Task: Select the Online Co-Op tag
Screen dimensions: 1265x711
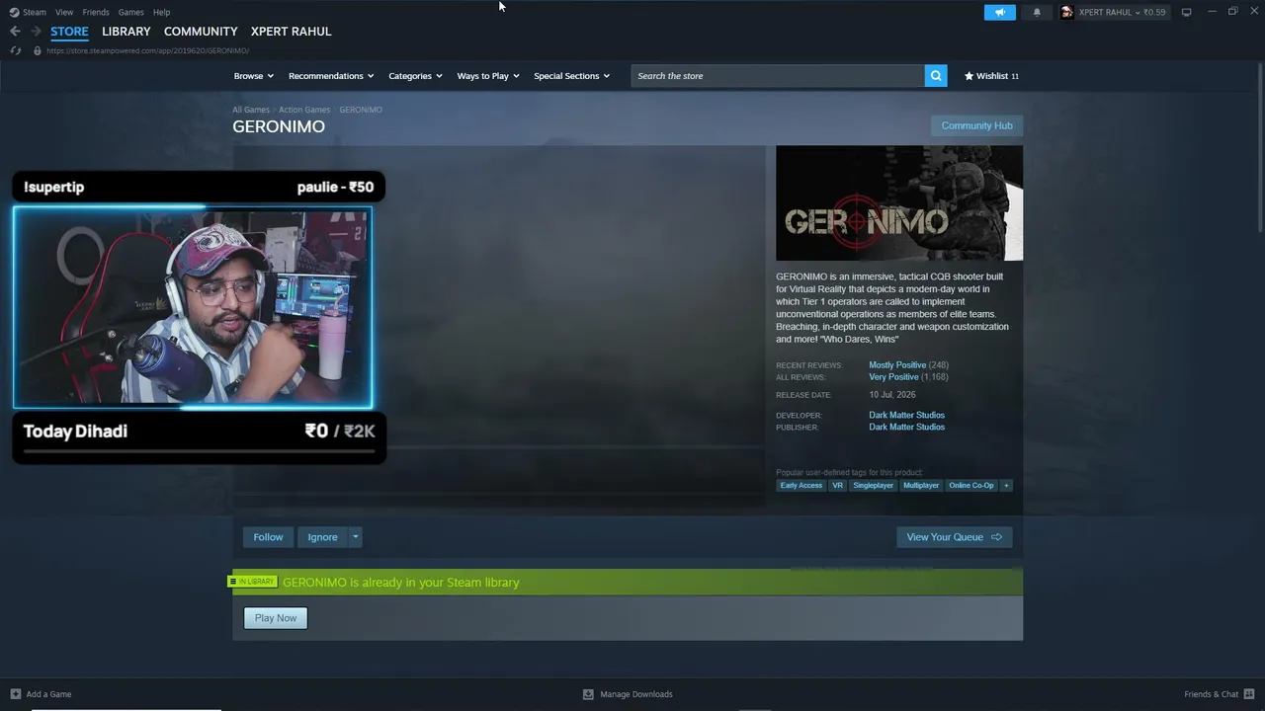Action: click(x=971, y=486)
